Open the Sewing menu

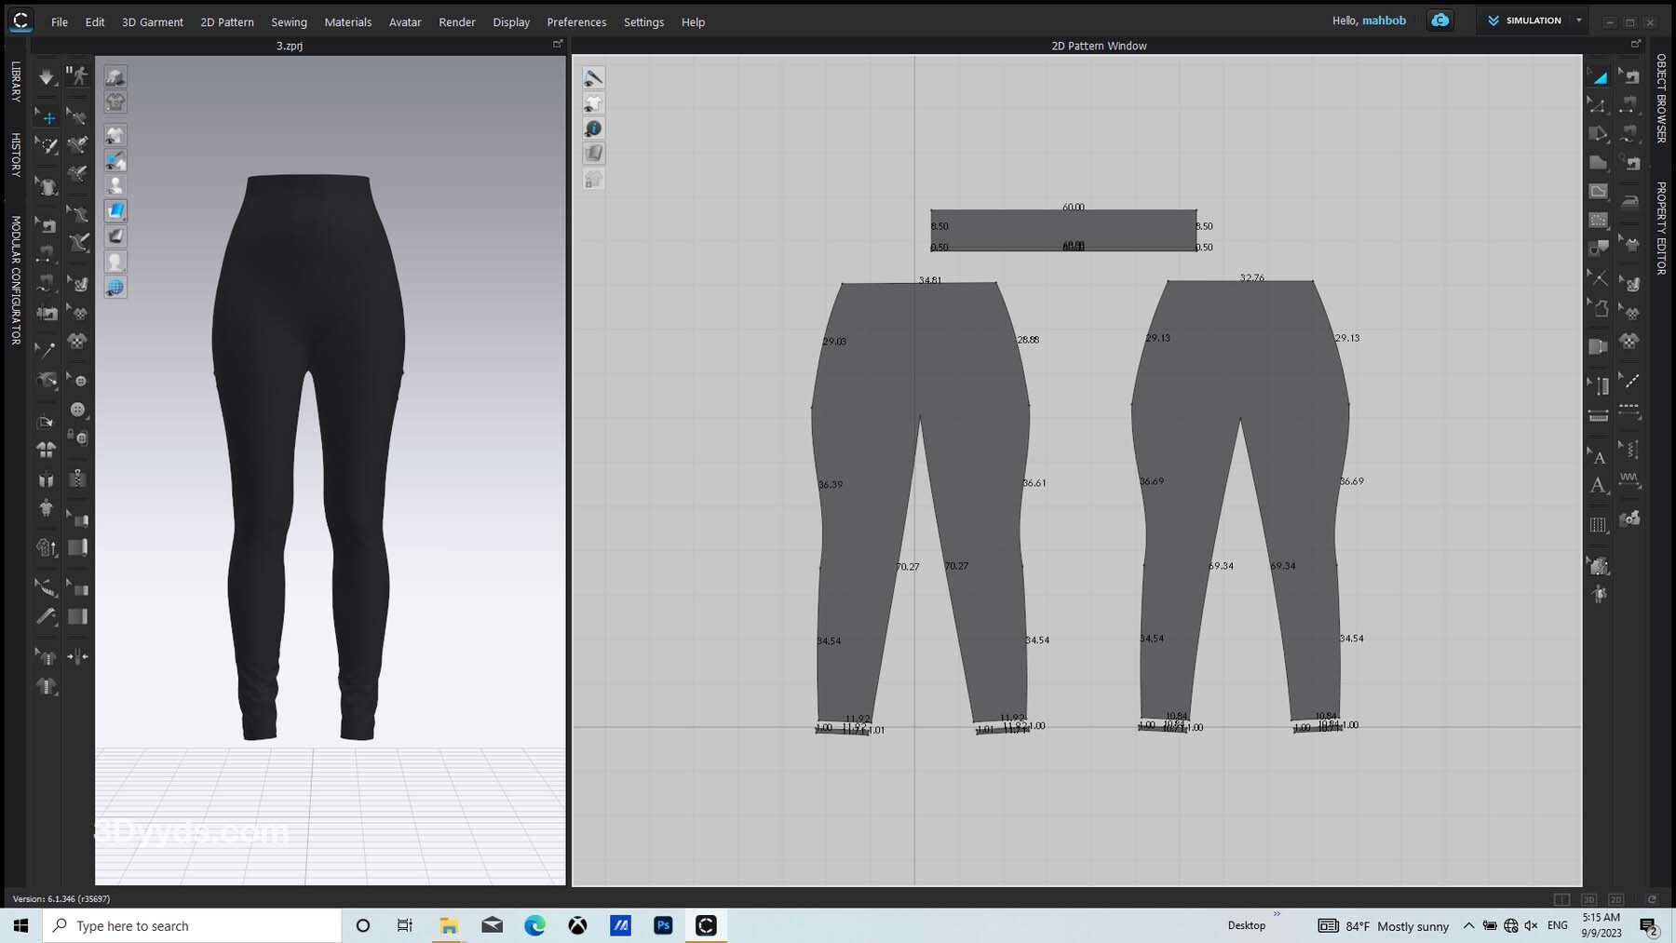click(289, 21)
